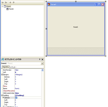Click the Panel1 component icon in the tree
The height and width of the screenshot is (107, 108).
click(7, 9)
